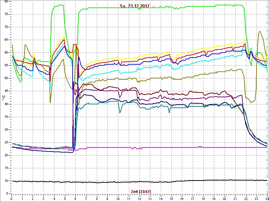This screenshot has width=269, height=202.
Task: Select hour 19 on the time axis
Action: (214, 198)
